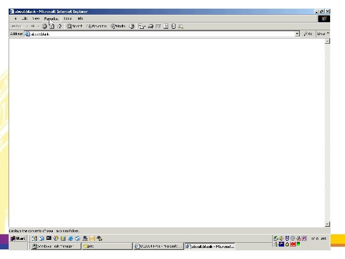The width and height of the screenshot is (345, 259).
Task: Click the last icon on the toolbar
Action: pyautogui.click(x=181, y=26)
